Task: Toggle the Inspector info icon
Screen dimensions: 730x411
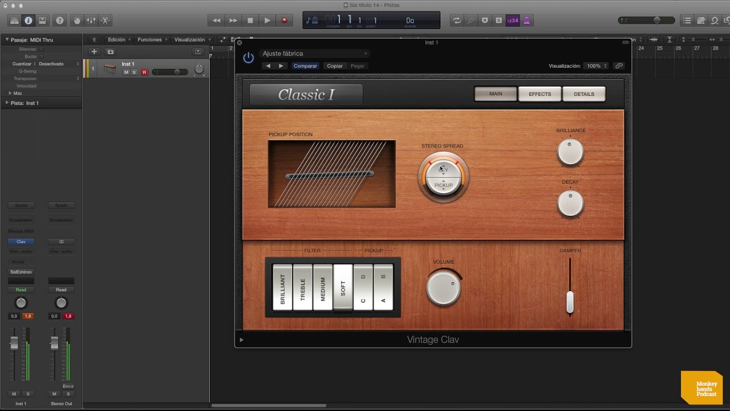Action: 28,21
